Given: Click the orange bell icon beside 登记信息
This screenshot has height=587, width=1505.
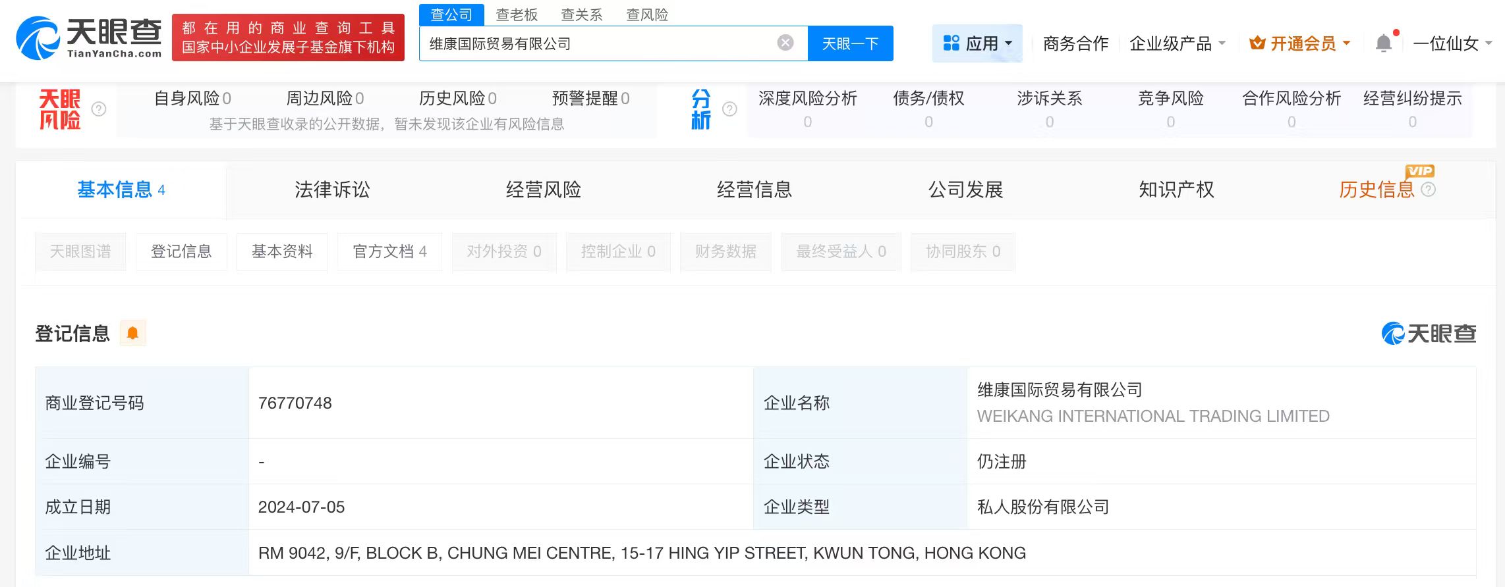Looking at the screenshot, I should (132, 333).
